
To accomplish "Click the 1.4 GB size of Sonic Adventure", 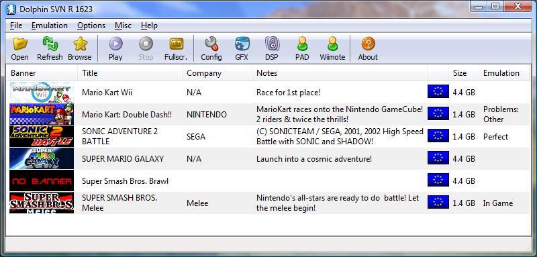I will [x=464, y=137].
